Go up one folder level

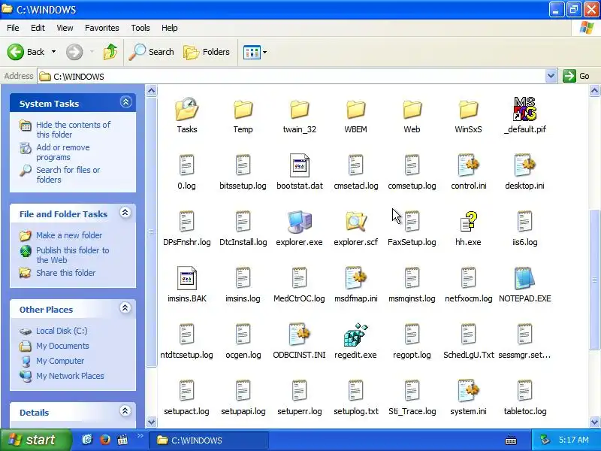click(x=110, y=52)
